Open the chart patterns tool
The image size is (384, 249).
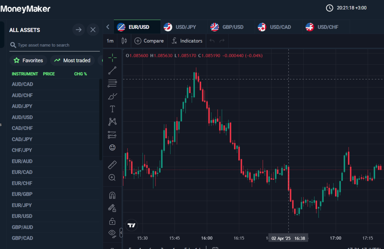[x=112, y=122]
